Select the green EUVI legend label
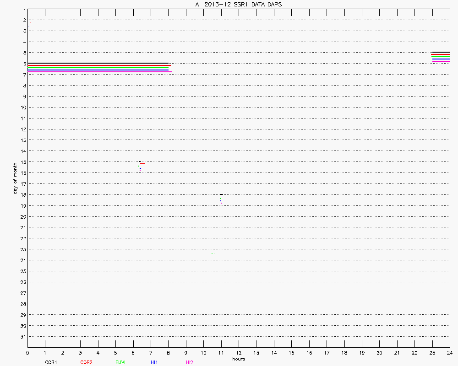This screenshot has width=458, height=366. [120, 362]
